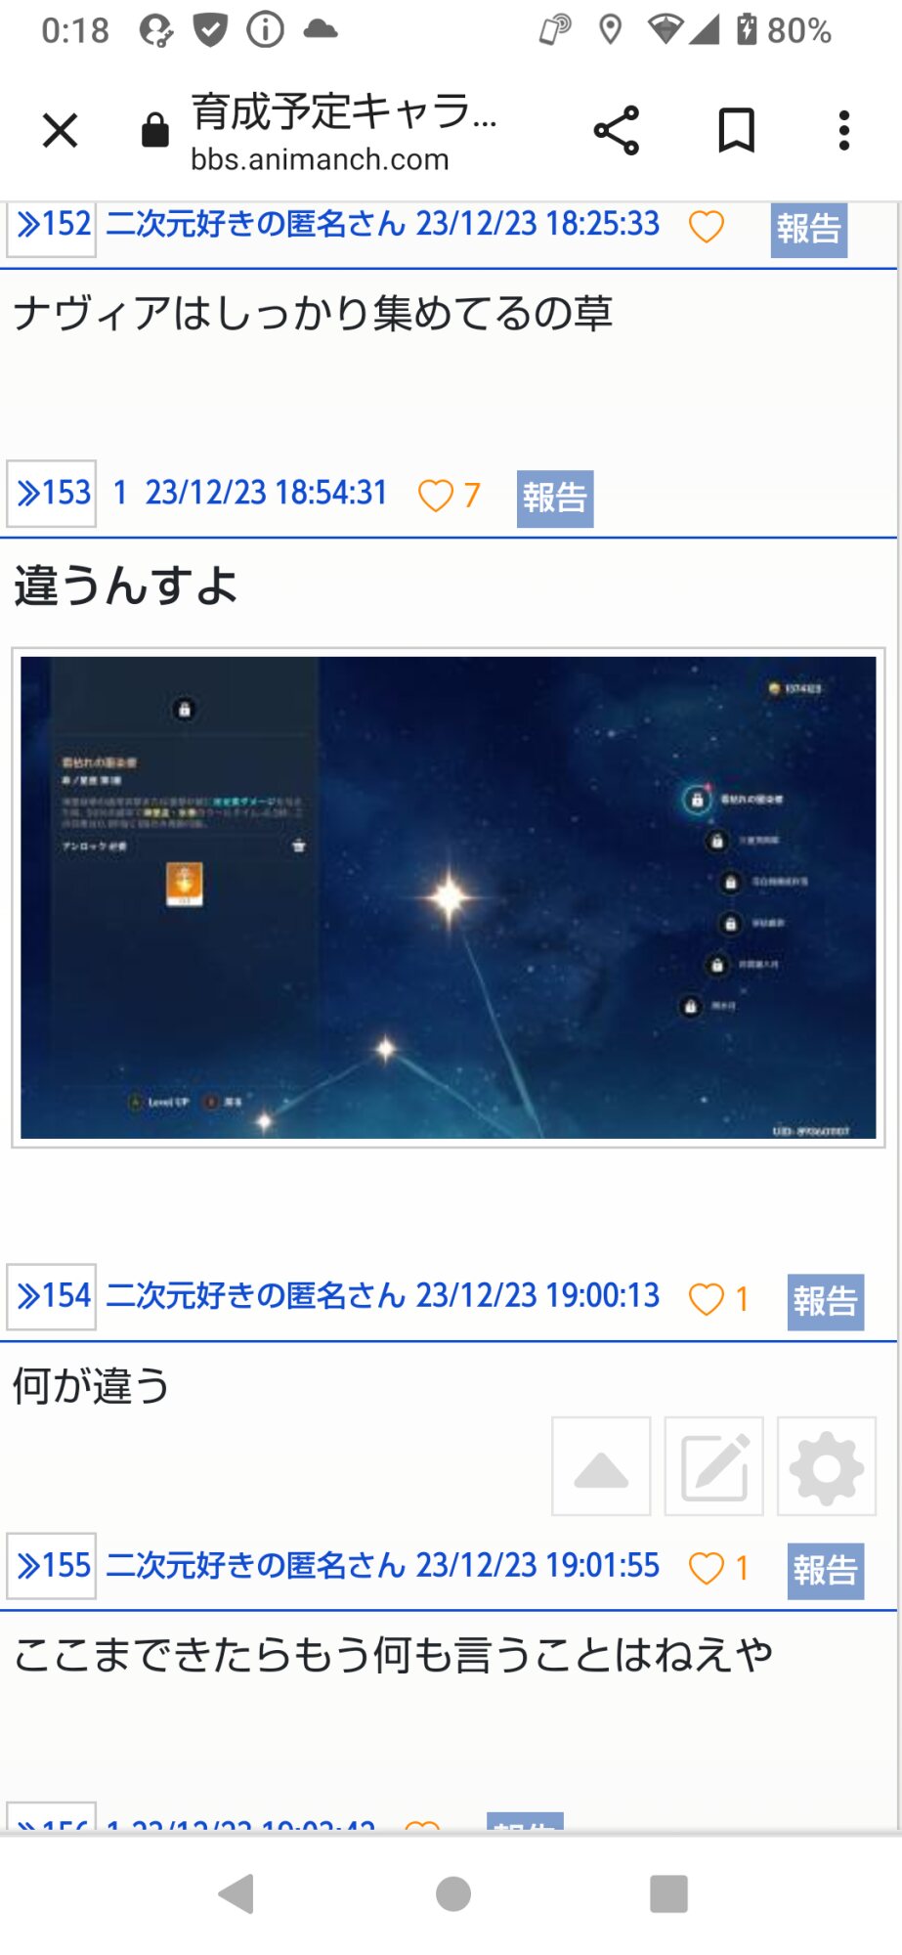Open the >>153 post number link

click(52, 494)
